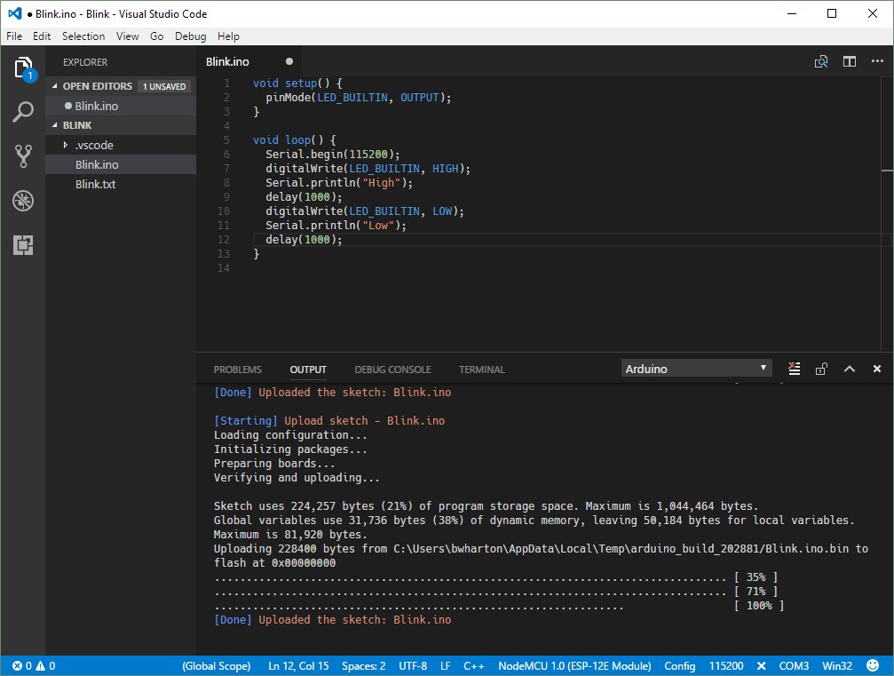The height and width of the screenshot is (676, 894).
Task: Toggle output scroll lock
Action: pos(821,369)
